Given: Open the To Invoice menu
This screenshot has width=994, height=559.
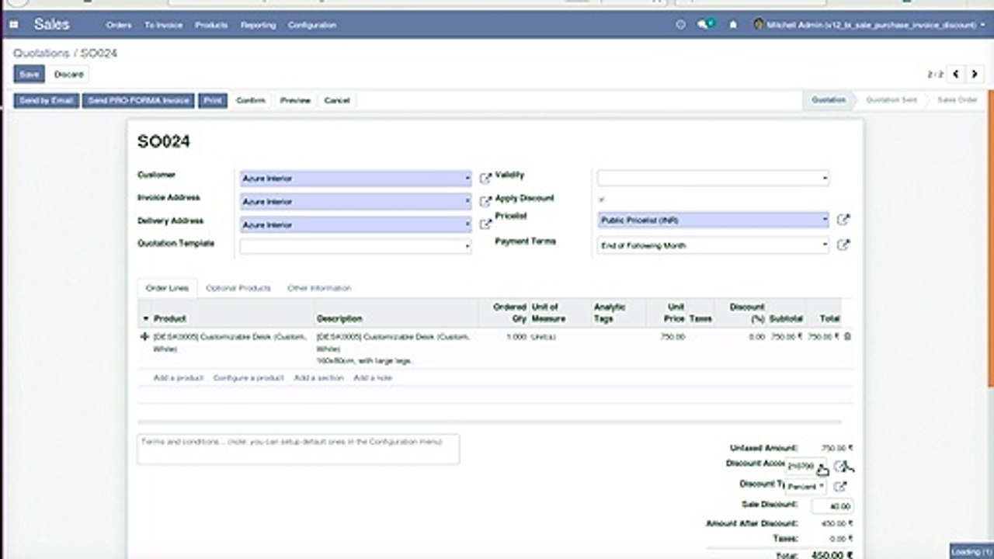Looking at the screenshot, I should click(163, 25).
